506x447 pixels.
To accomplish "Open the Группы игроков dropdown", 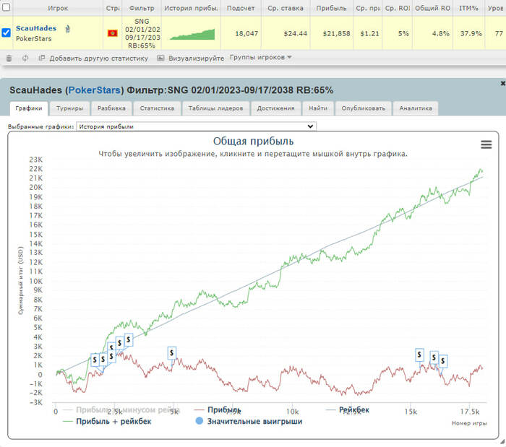I will tap(261, 57).
